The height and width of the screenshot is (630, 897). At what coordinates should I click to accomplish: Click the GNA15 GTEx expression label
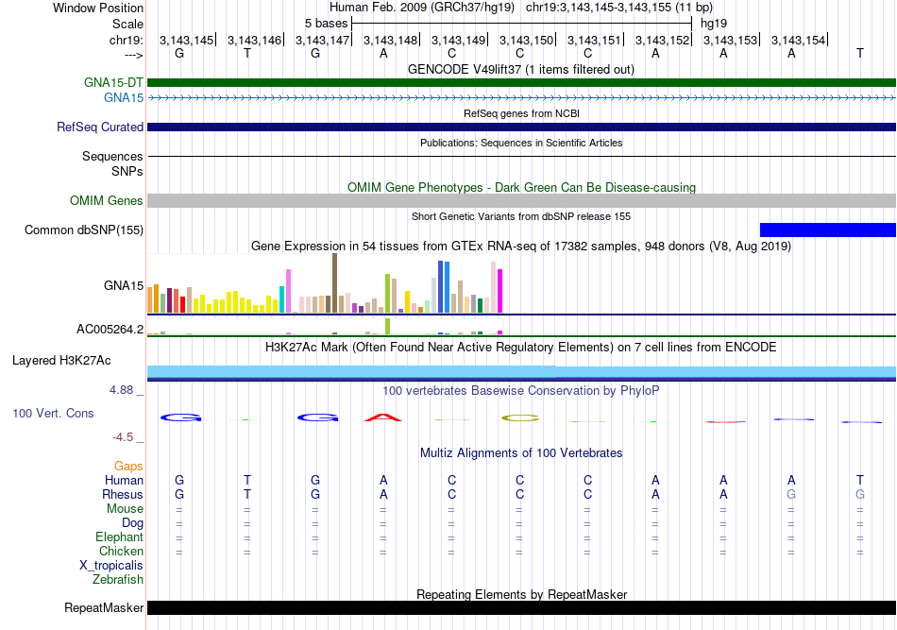(124, 285)
